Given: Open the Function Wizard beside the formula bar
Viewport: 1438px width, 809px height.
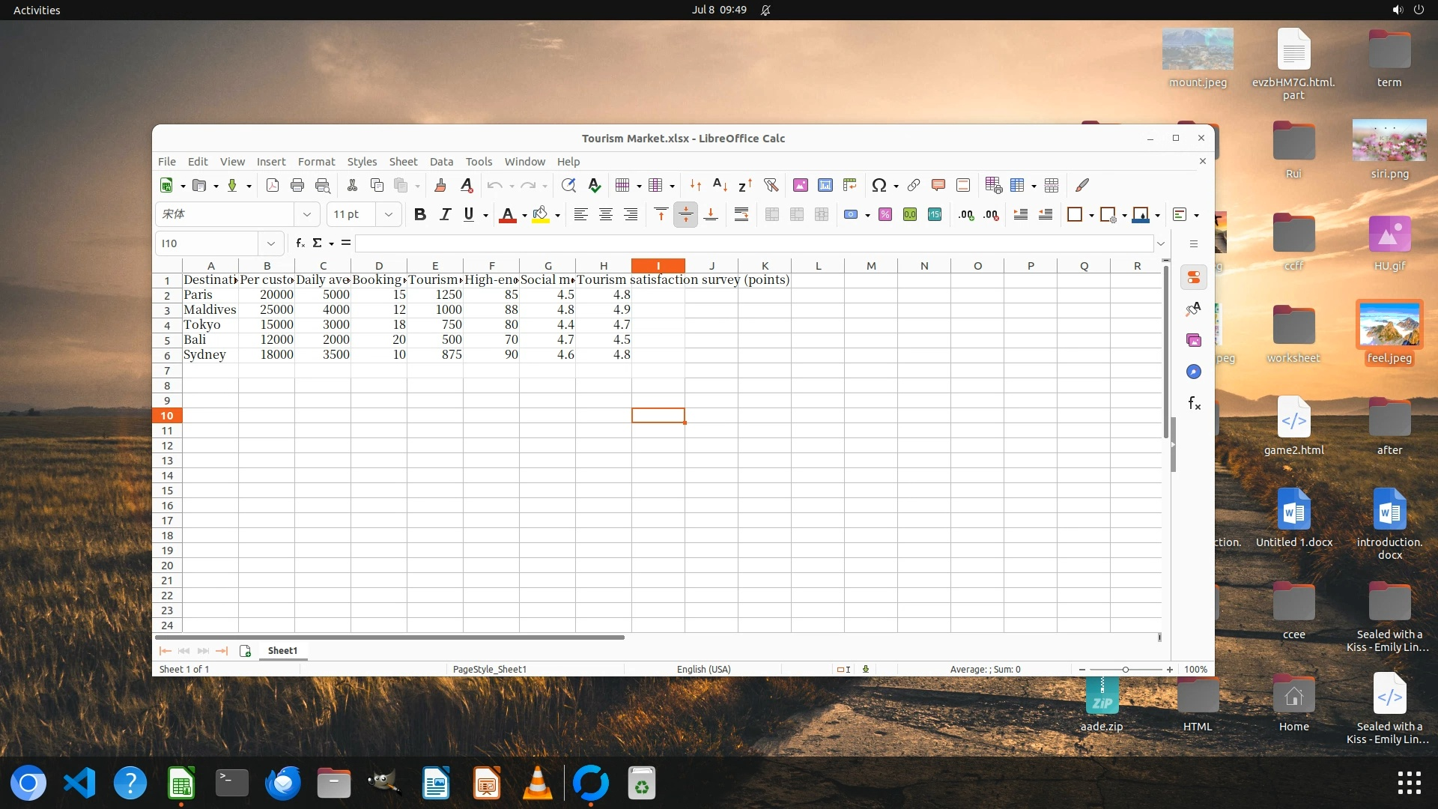Looking at the screenshot, I should 300,243.
